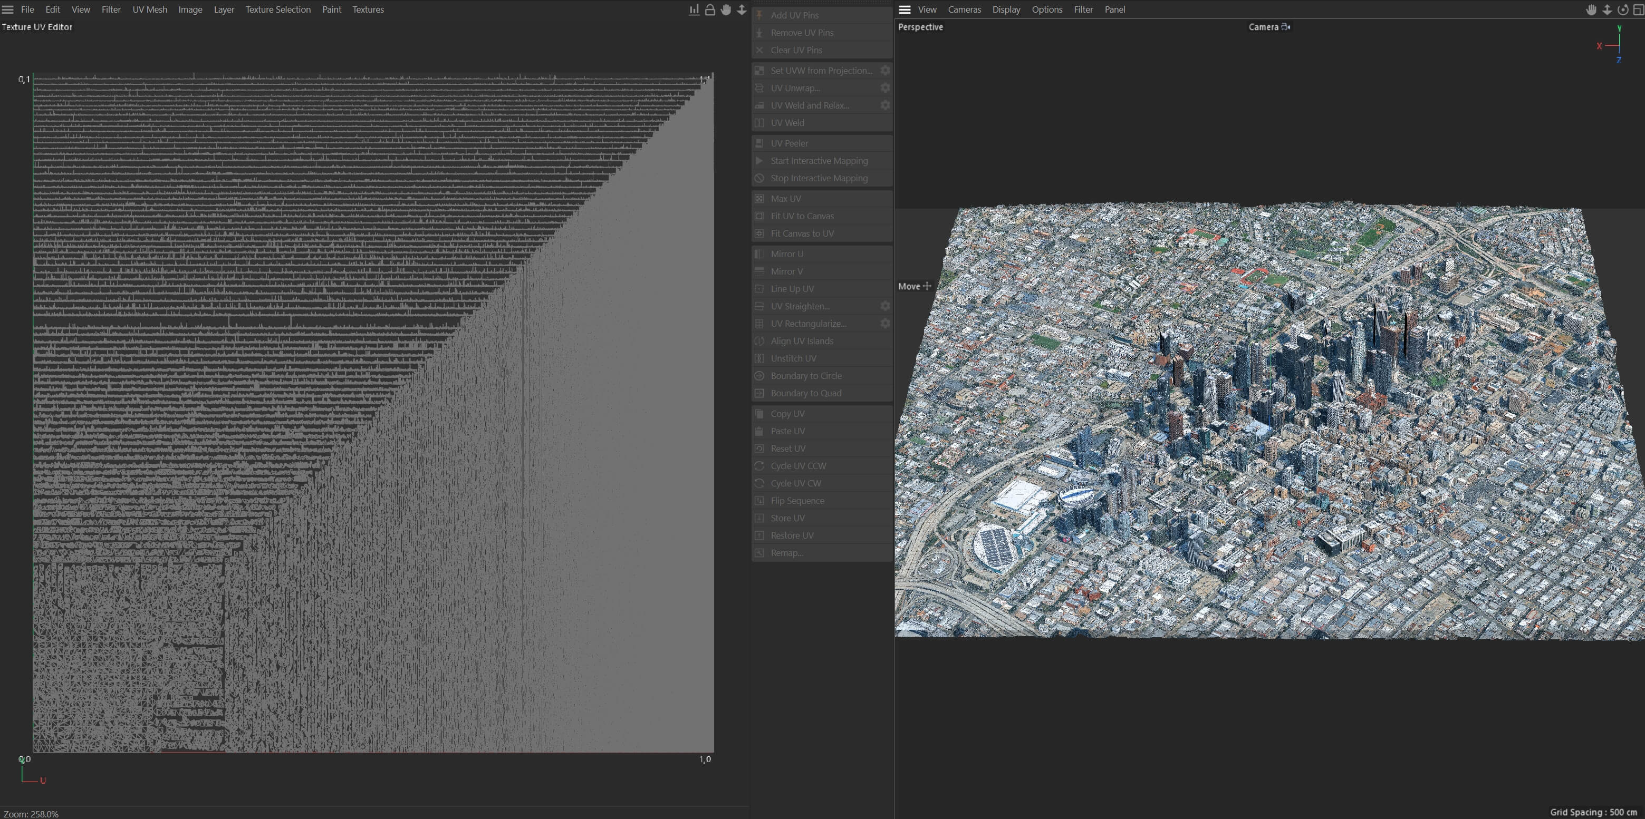Open the Display menu in viewport
1645x819 pixels.
click(x=1006, y=9)
